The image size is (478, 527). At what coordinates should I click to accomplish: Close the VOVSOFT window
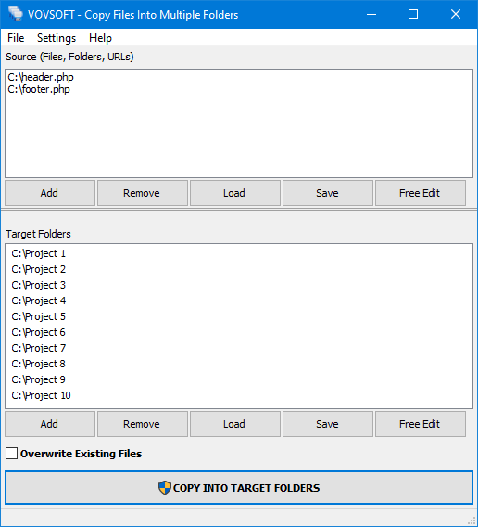point(456,14)
